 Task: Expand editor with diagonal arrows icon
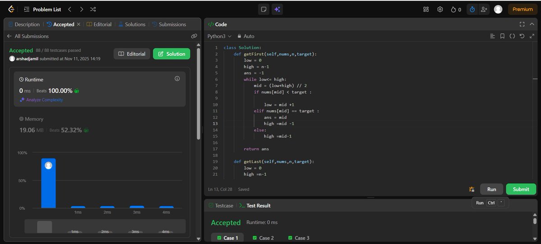(531, 36)
